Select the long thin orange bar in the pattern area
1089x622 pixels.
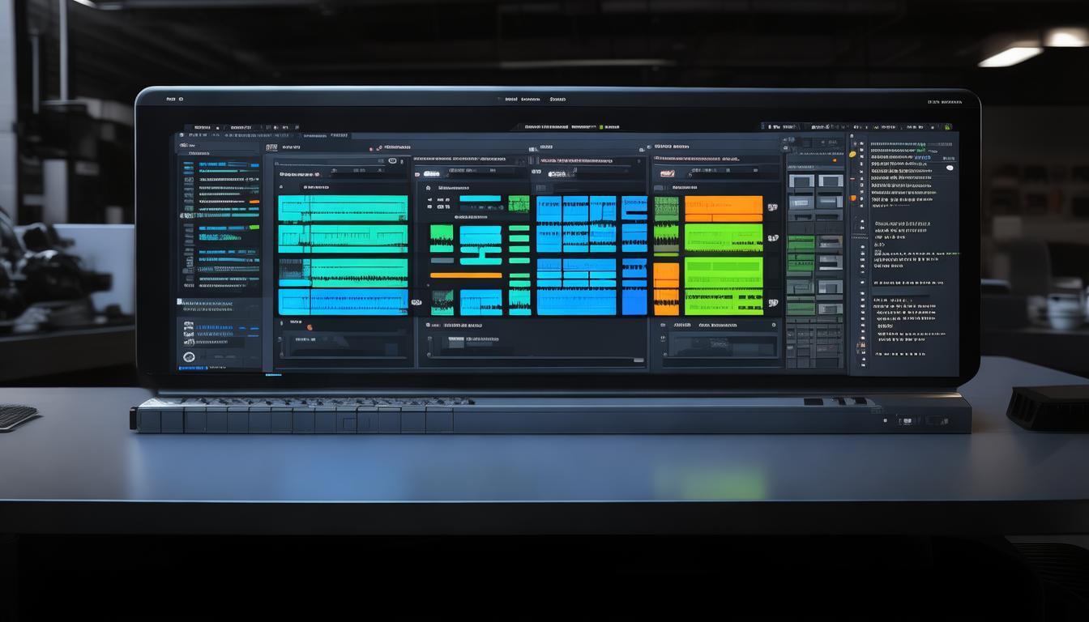pos(465,275)
